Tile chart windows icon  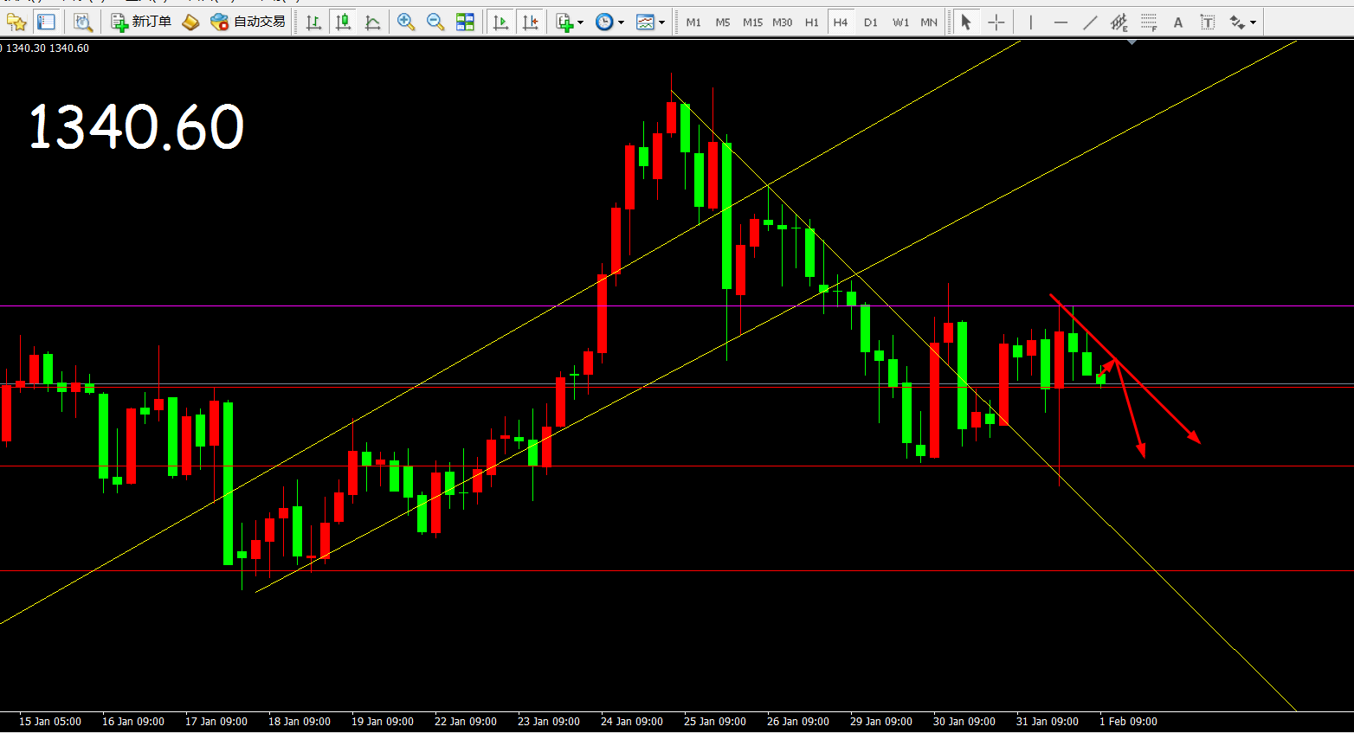coord(465,23)
